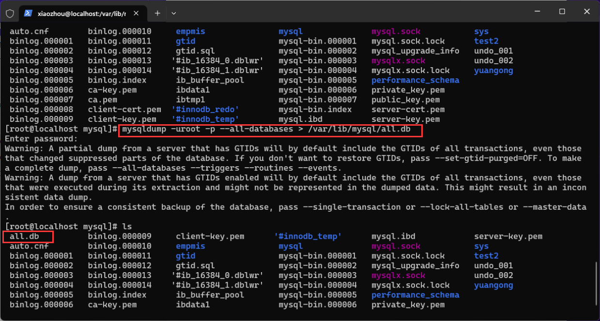Select the xiaozhou@localhost terminal tab

pos(82,14)
